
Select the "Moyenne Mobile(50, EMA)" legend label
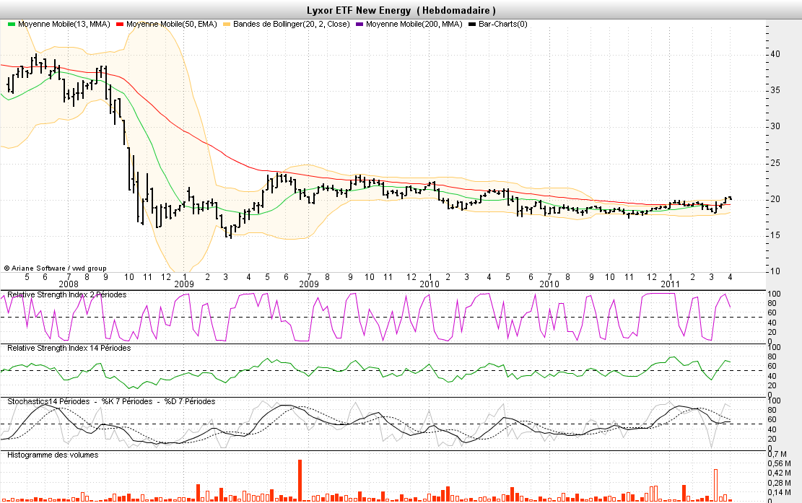click(172, 24)
